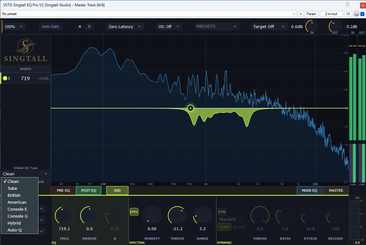Open the OS: Off oversampling dropdown

[x=169, y=26]
